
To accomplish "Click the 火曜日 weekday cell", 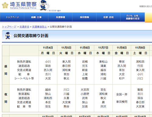I will click(x=66, y=53).
